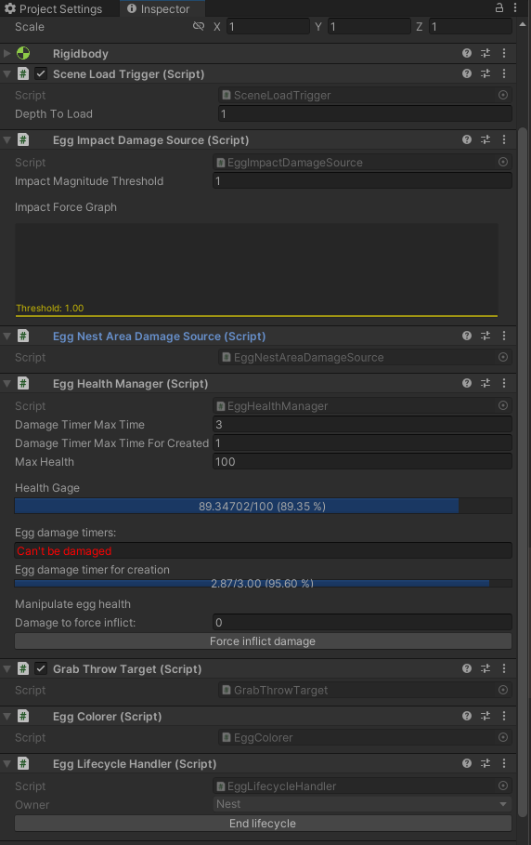The image size is (531, 845).
Task: Collapse Egg Impact Damage Source component
Action: [x=7, y=140]
